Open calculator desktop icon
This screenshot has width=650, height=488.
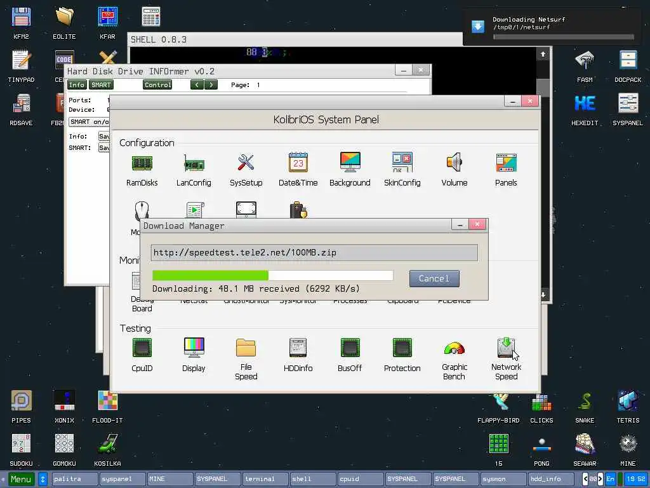coord(150,17)
